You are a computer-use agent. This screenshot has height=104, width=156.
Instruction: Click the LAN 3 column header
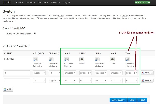[98, 53]
